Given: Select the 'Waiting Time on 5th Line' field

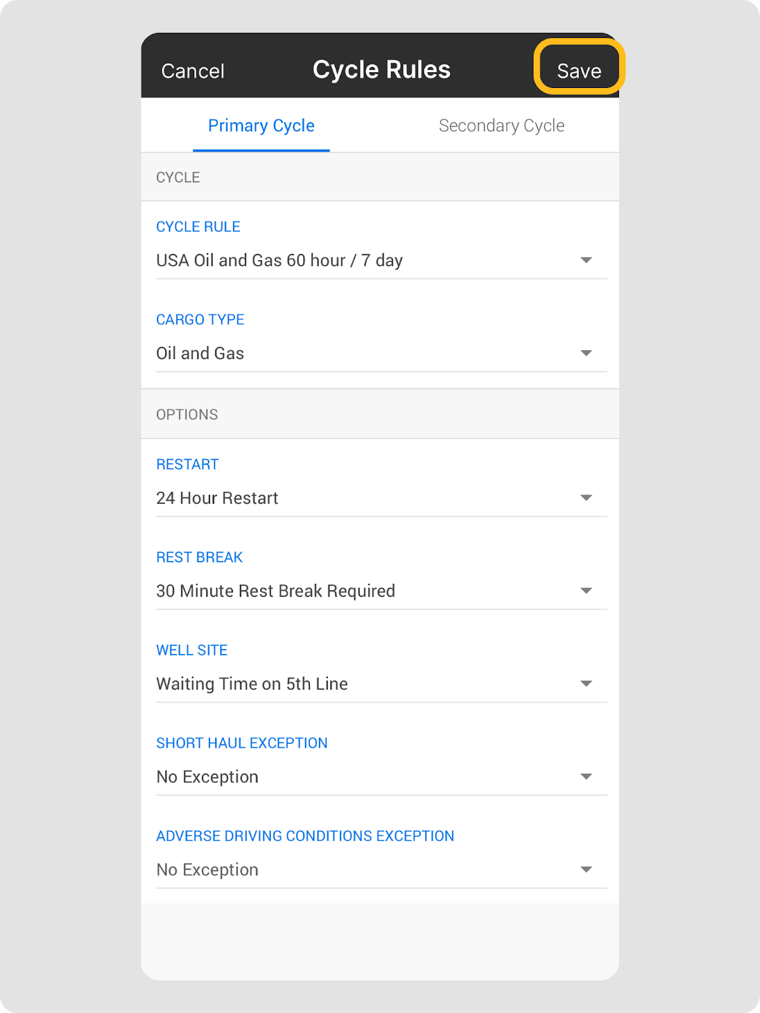Looking at the screenshot, I should 252,684.
